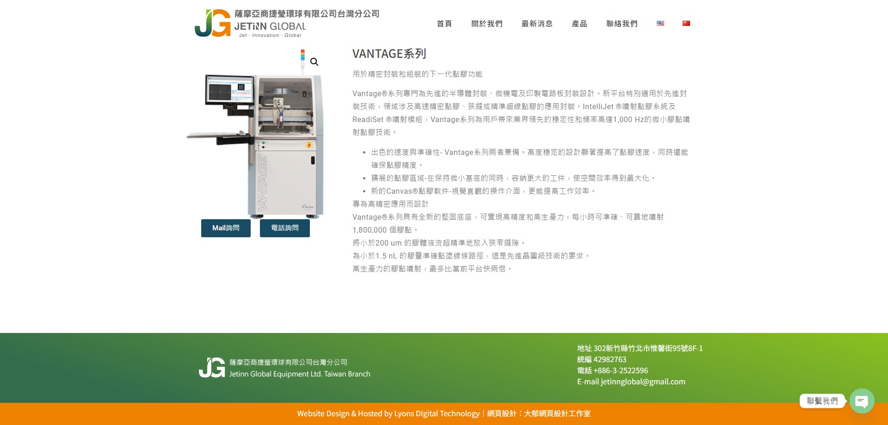Image resolution: width=888 pixels, height=425 pixels.
Task: Open the 產品 menu
Action: pos(579,24)
